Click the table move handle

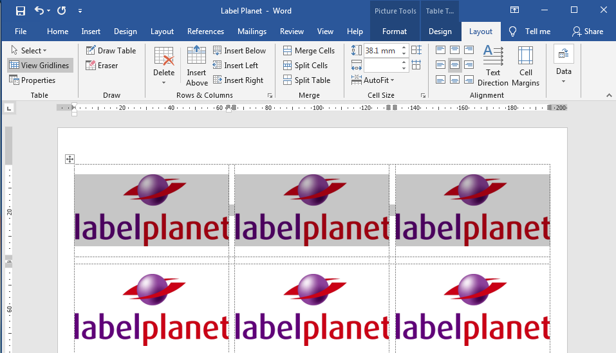(x=70, y=159)
